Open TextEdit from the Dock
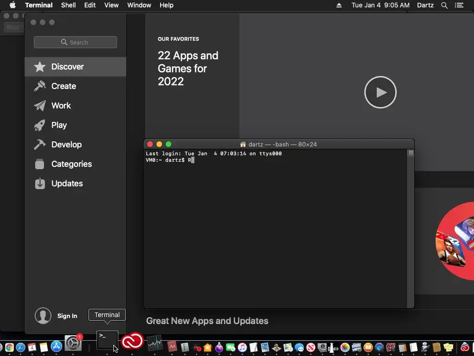The height and width of the screenshot is (356, 474). tap(254, 348)
